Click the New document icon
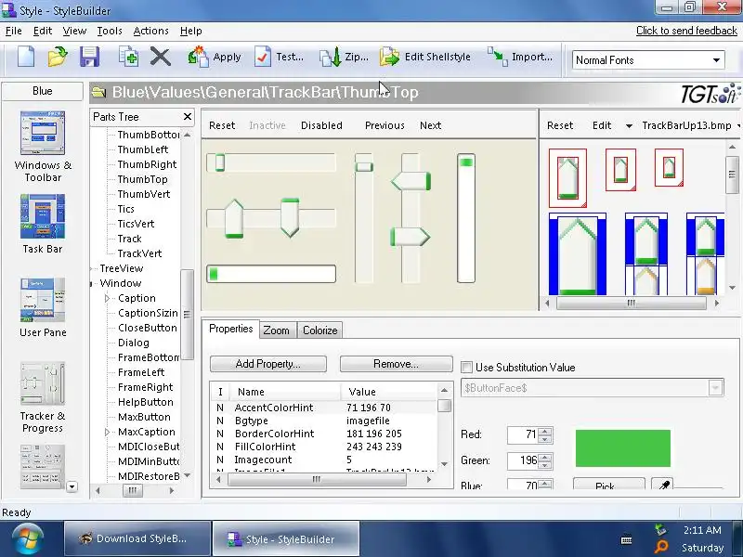 coord(26,57)
